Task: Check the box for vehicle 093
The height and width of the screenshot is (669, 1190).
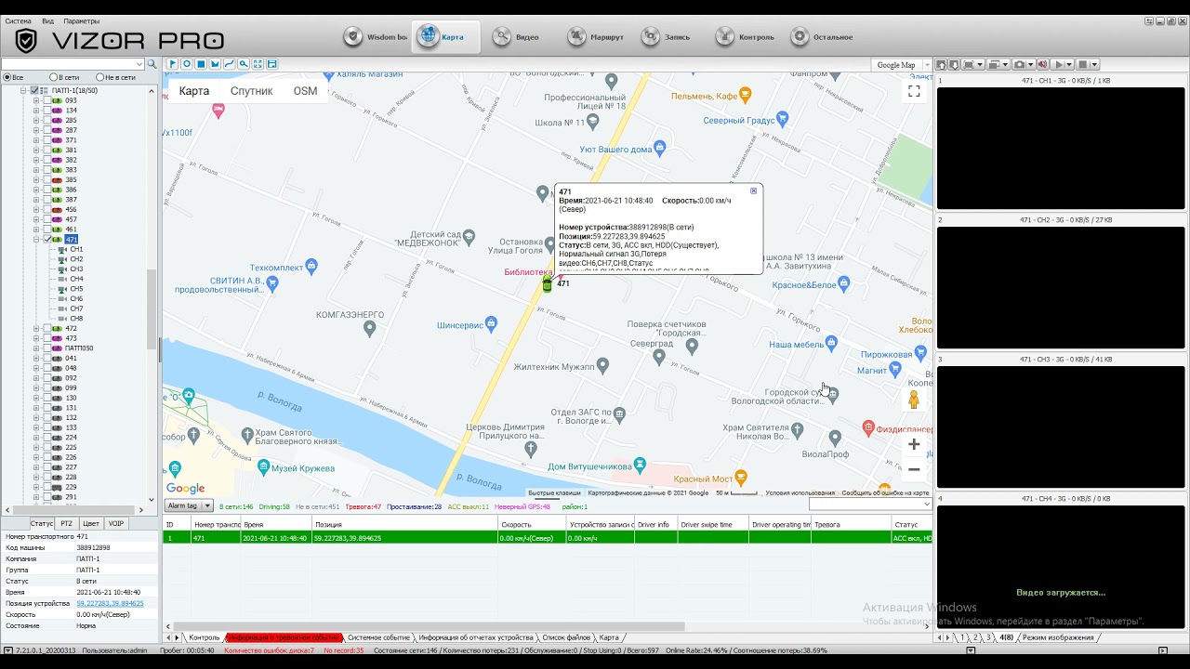Action: 47,100
